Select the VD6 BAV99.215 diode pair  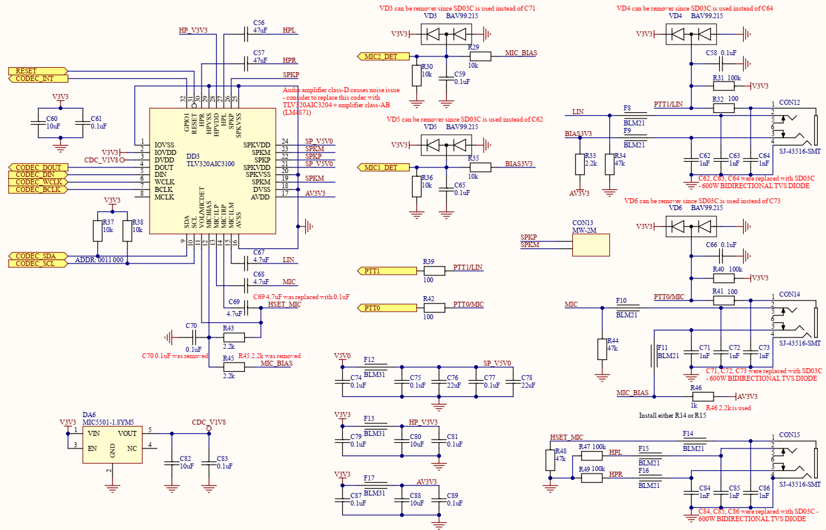coord(690,226)
